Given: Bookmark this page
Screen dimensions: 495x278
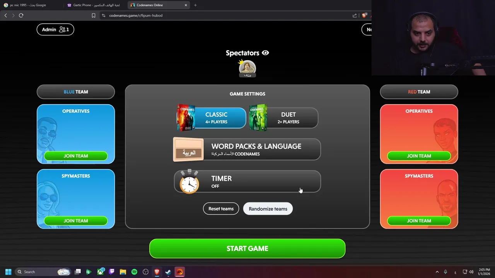Looking at the screenshot, I should coord(93,15).
